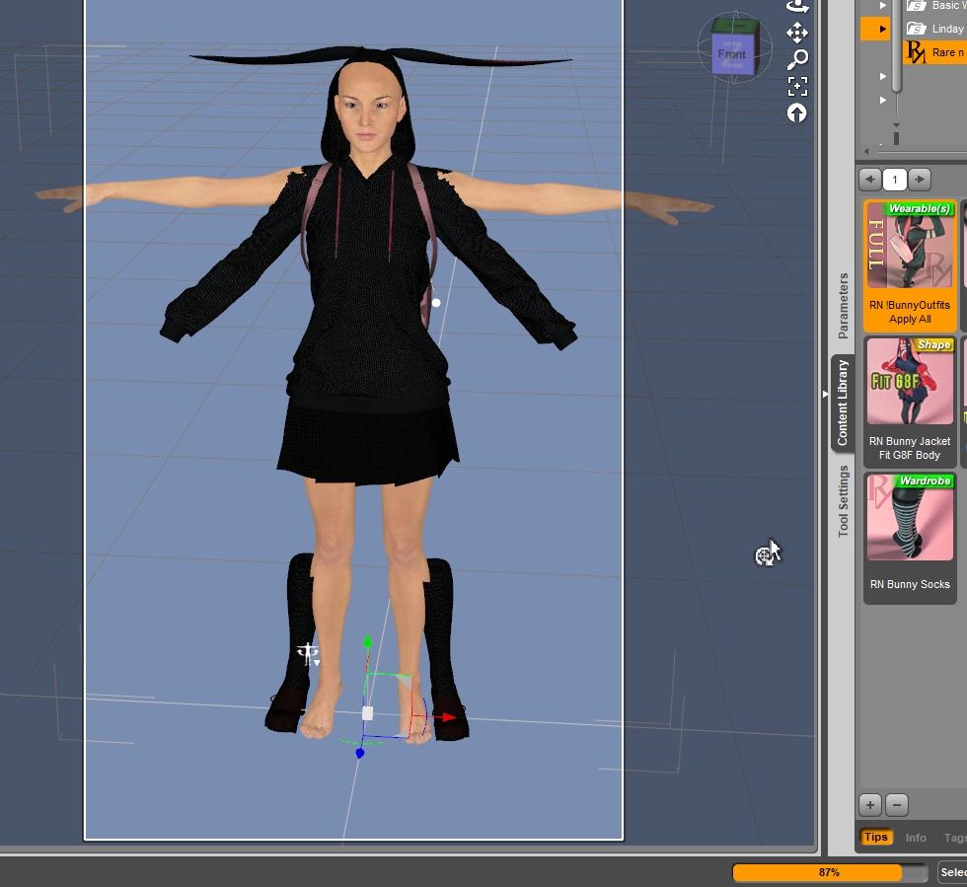
Task: Activate the pan camera four-arrow icon
Action: 797,33
